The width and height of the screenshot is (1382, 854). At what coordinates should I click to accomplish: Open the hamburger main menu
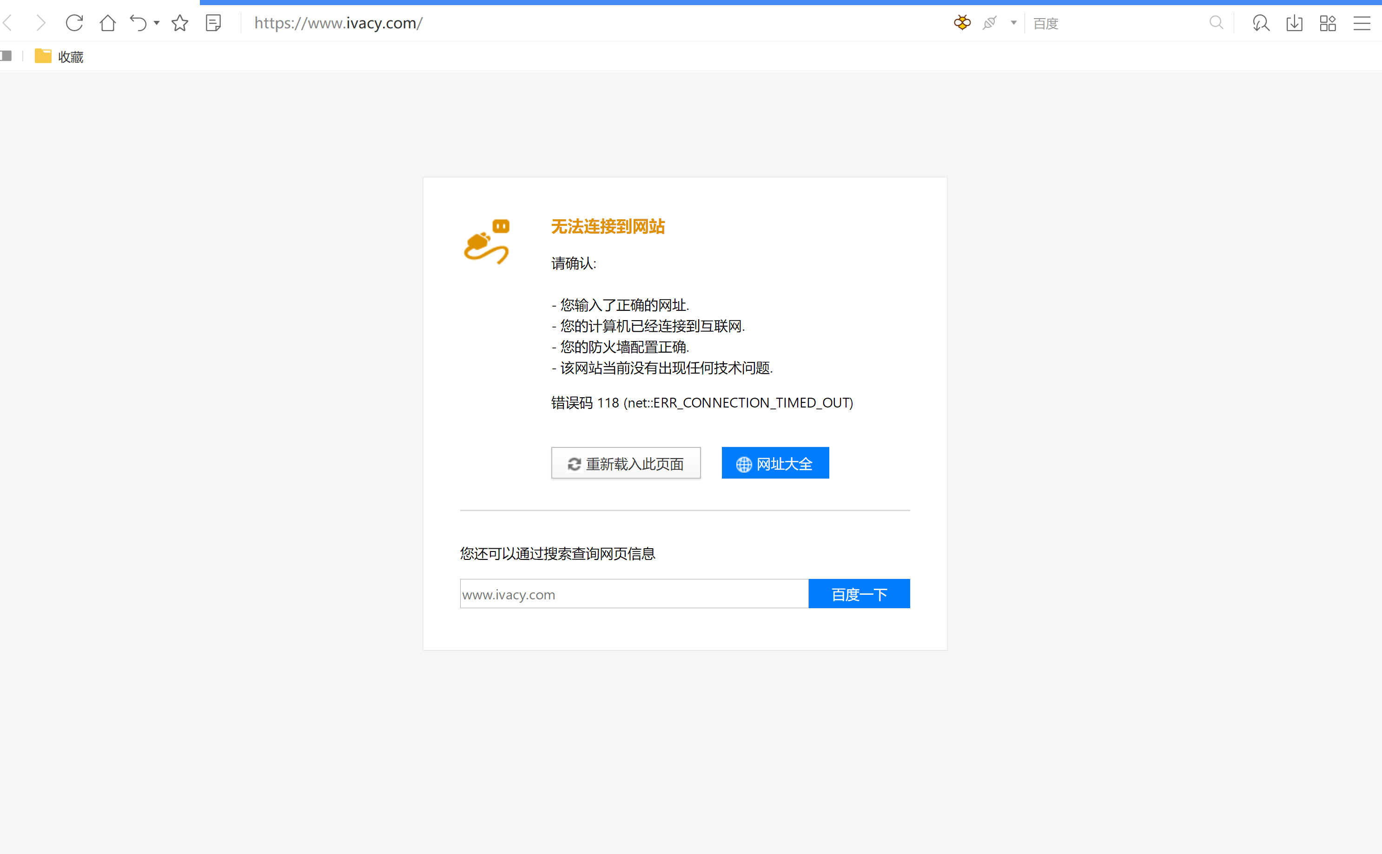(x=1362, y=23)
